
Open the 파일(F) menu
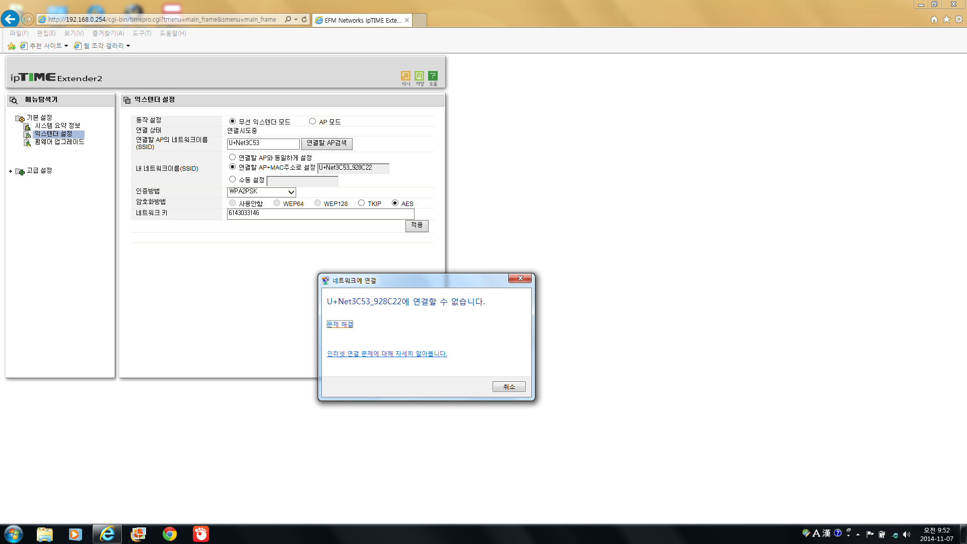click(19, 33)
